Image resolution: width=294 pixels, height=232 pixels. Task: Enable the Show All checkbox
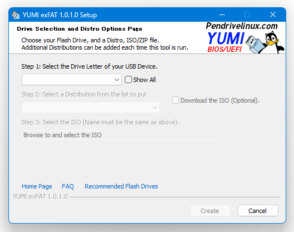(128, 80)
